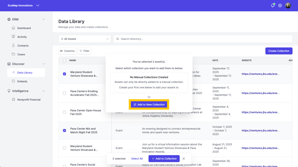Dismiss the selection bar with the X icon
Image resolution: width=298 pixels, height=167 pixels.
pos(184,159)
